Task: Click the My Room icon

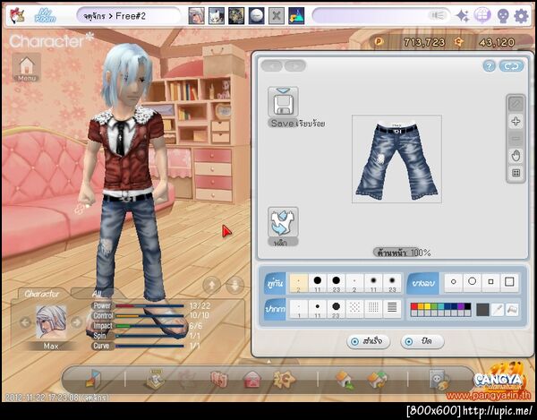Action: point(45,16)
